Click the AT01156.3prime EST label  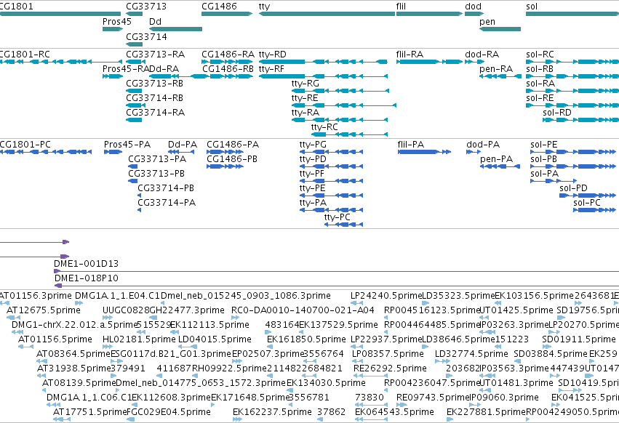tap(36, 296)
